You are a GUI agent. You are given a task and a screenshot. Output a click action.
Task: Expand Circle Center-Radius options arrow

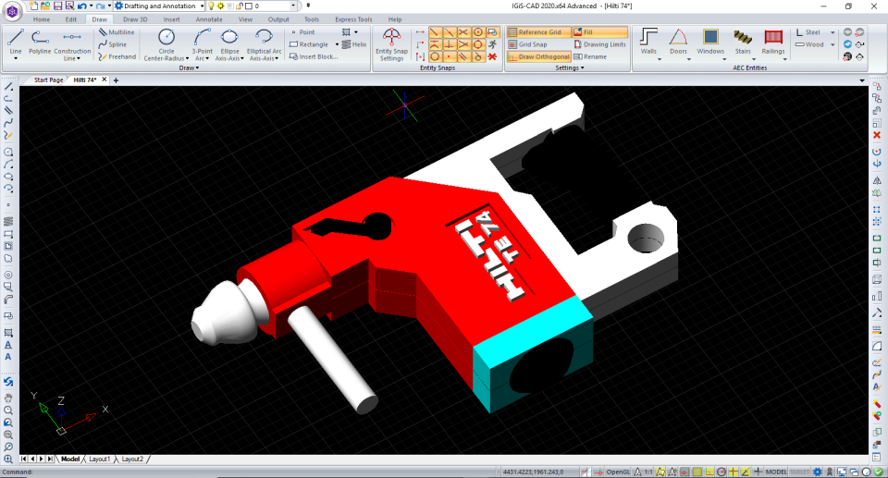click(187, 58)
